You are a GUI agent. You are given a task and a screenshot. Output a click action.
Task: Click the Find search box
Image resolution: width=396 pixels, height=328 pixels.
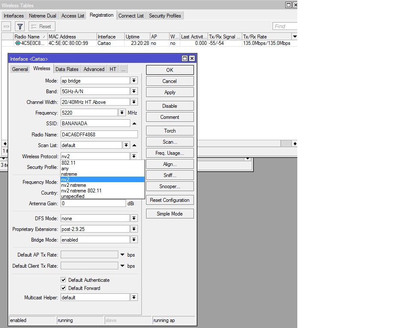pyautogui.click(x=285, y=27)
